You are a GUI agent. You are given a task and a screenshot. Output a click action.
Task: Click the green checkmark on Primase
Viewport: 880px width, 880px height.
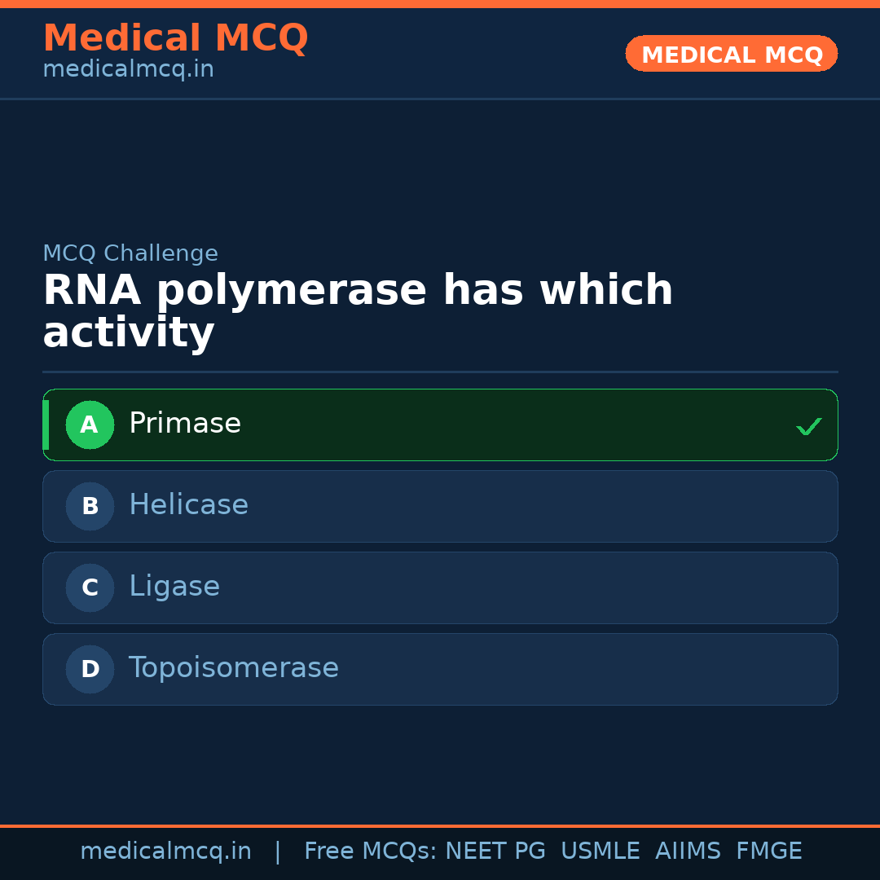[808, 426]
